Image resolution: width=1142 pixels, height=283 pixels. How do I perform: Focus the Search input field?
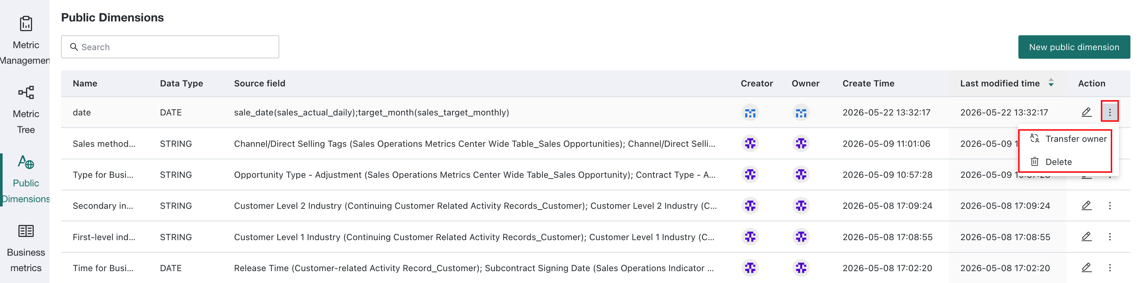[x=170, y=47]
